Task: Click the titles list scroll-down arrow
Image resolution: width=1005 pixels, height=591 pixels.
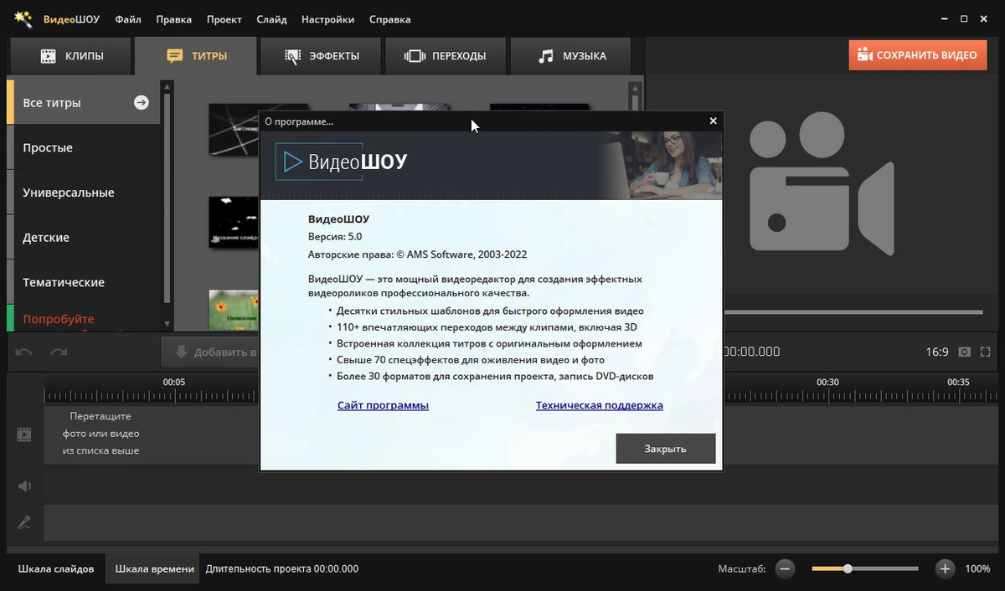Action: click(x=167, y=324)
